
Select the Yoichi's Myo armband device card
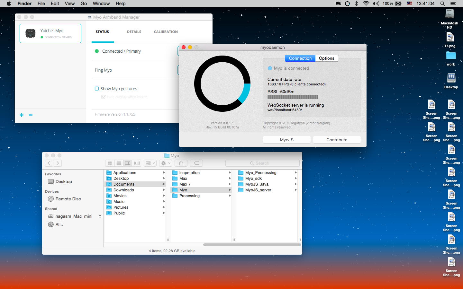[x=50, y=33]
